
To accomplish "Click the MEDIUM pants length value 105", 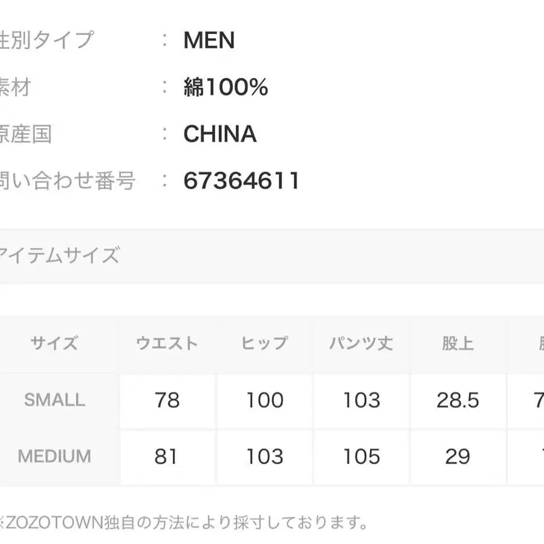I will [x=361, y=456].
